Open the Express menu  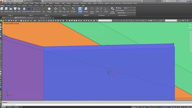pyautogui.click(x=69, y=3)
